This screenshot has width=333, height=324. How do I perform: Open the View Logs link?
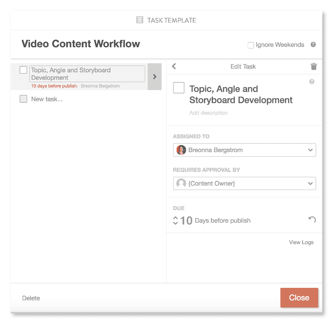[x=301, y=242]
